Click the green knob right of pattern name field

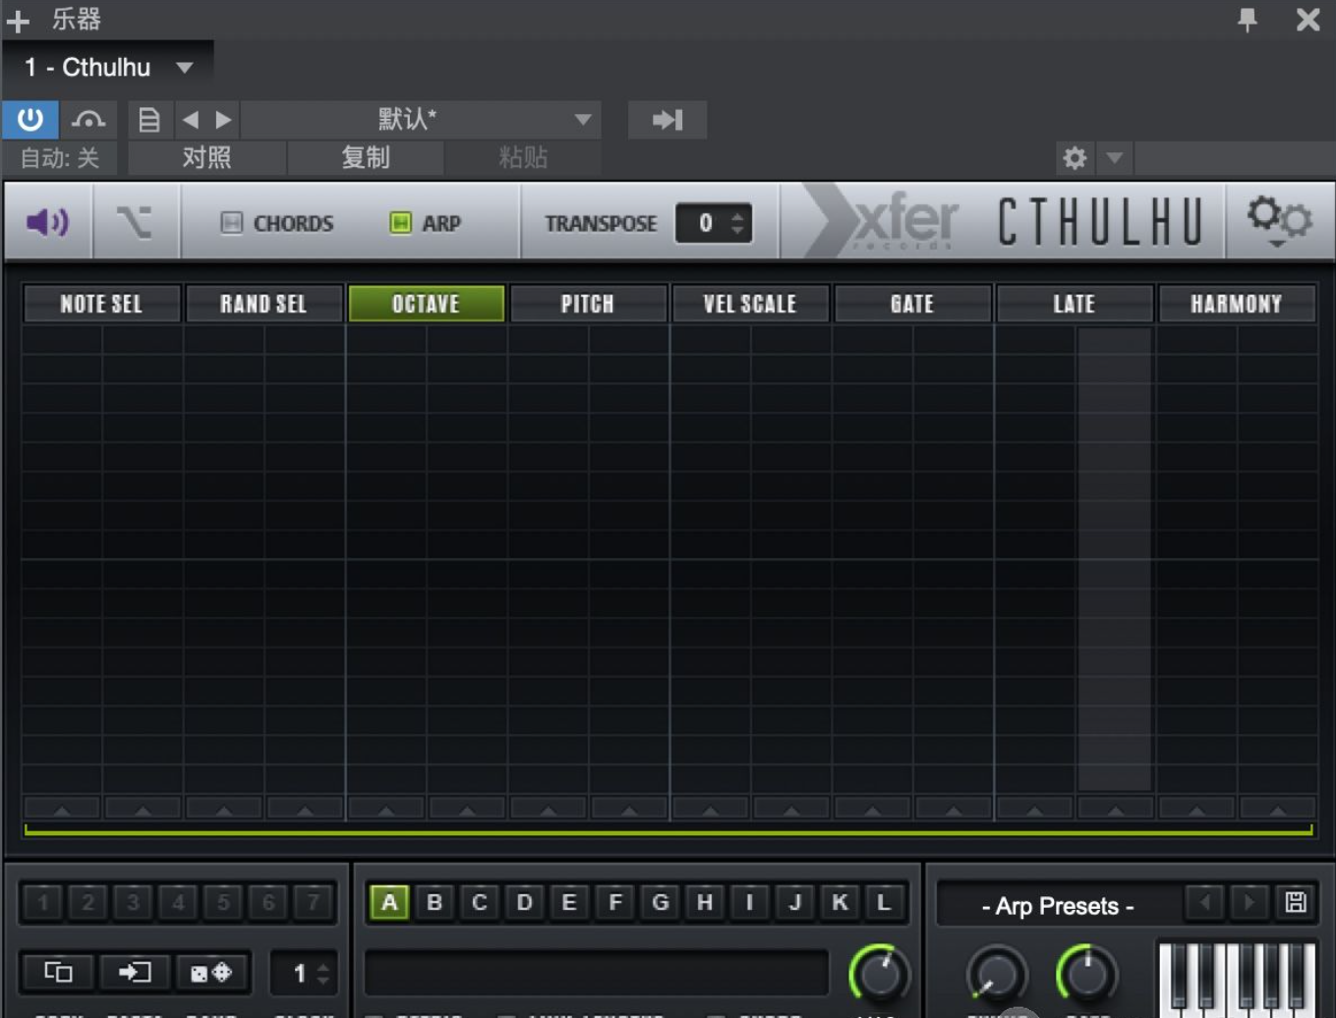tap(879, 974)
